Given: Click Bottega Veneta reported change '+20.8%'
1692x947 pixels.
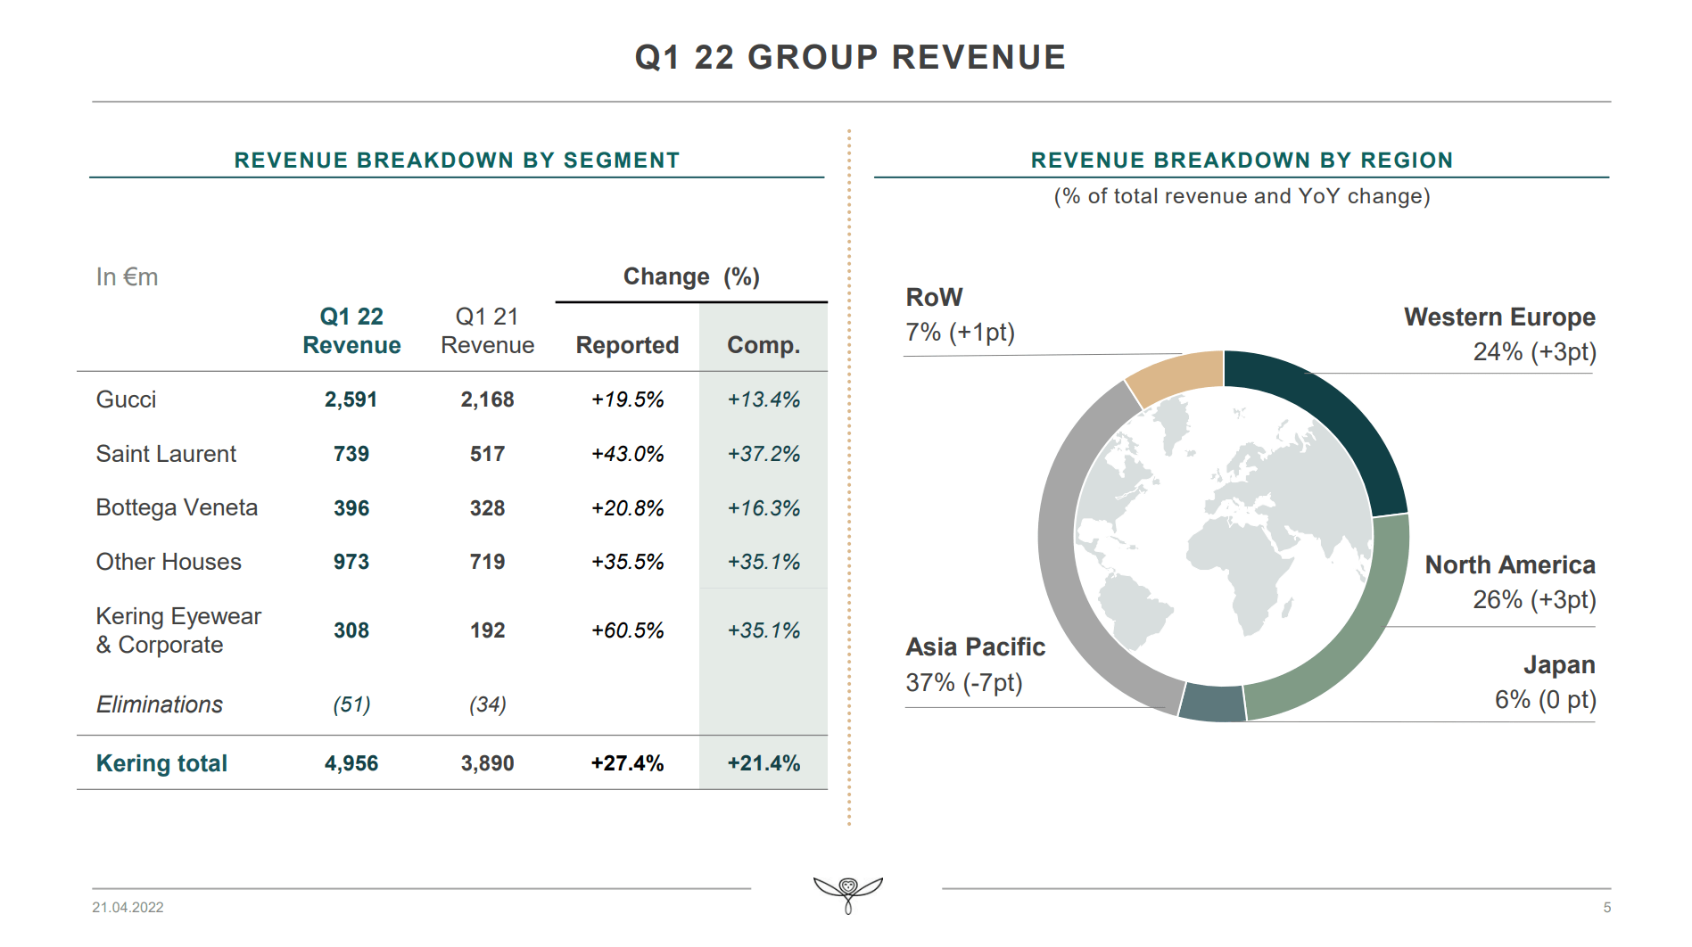Looking at the screenshot, I should pyautogui.click(x=627, y=508).
